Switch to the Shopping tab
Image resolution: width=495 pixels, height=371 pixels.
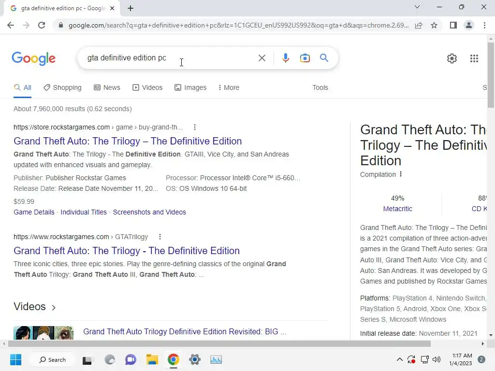coord(62,88)
